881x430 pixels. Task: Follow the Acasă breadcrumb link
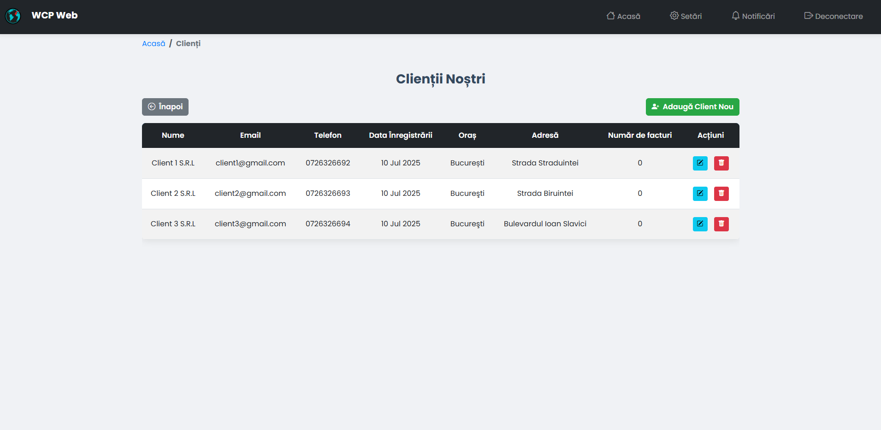(x=154, y=44)
